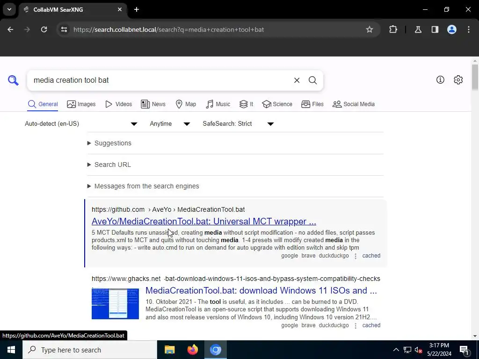The width and height of the screenshot is (479, 359).
Task: Click the Windows taskbar search box
Action: coord(90,350)
